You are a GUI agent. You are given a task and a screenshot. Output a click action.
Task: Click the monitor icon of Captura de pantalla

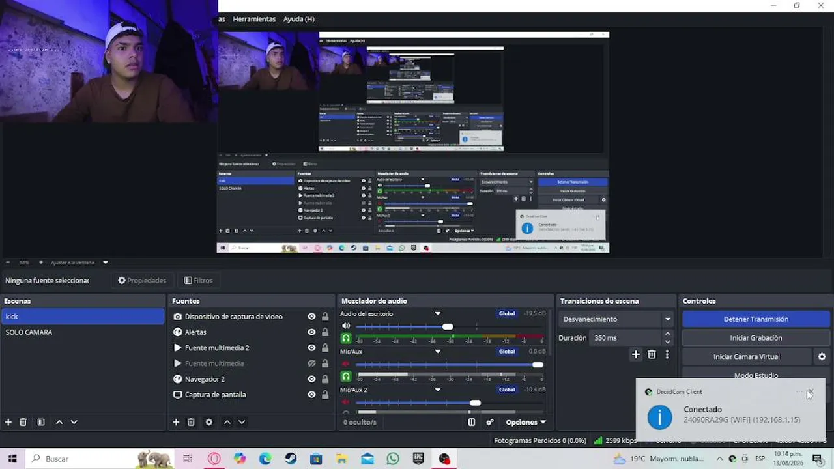(x=177, y=395)
